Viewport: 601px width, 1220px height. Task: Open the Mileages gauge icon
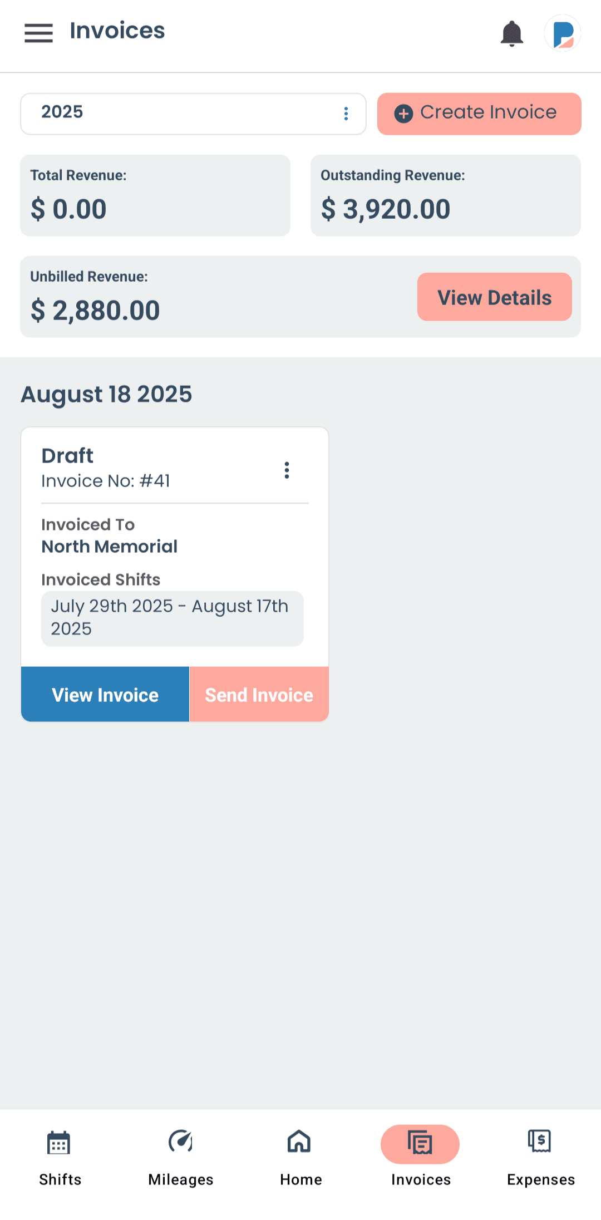pos(180,1142)
